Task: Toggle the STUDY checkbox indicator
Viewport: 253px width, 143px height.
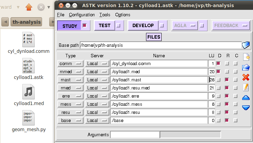Action: 84,25
